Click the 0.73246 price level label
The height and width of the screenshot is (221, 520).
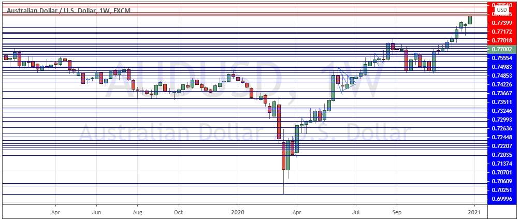point(502,111)
